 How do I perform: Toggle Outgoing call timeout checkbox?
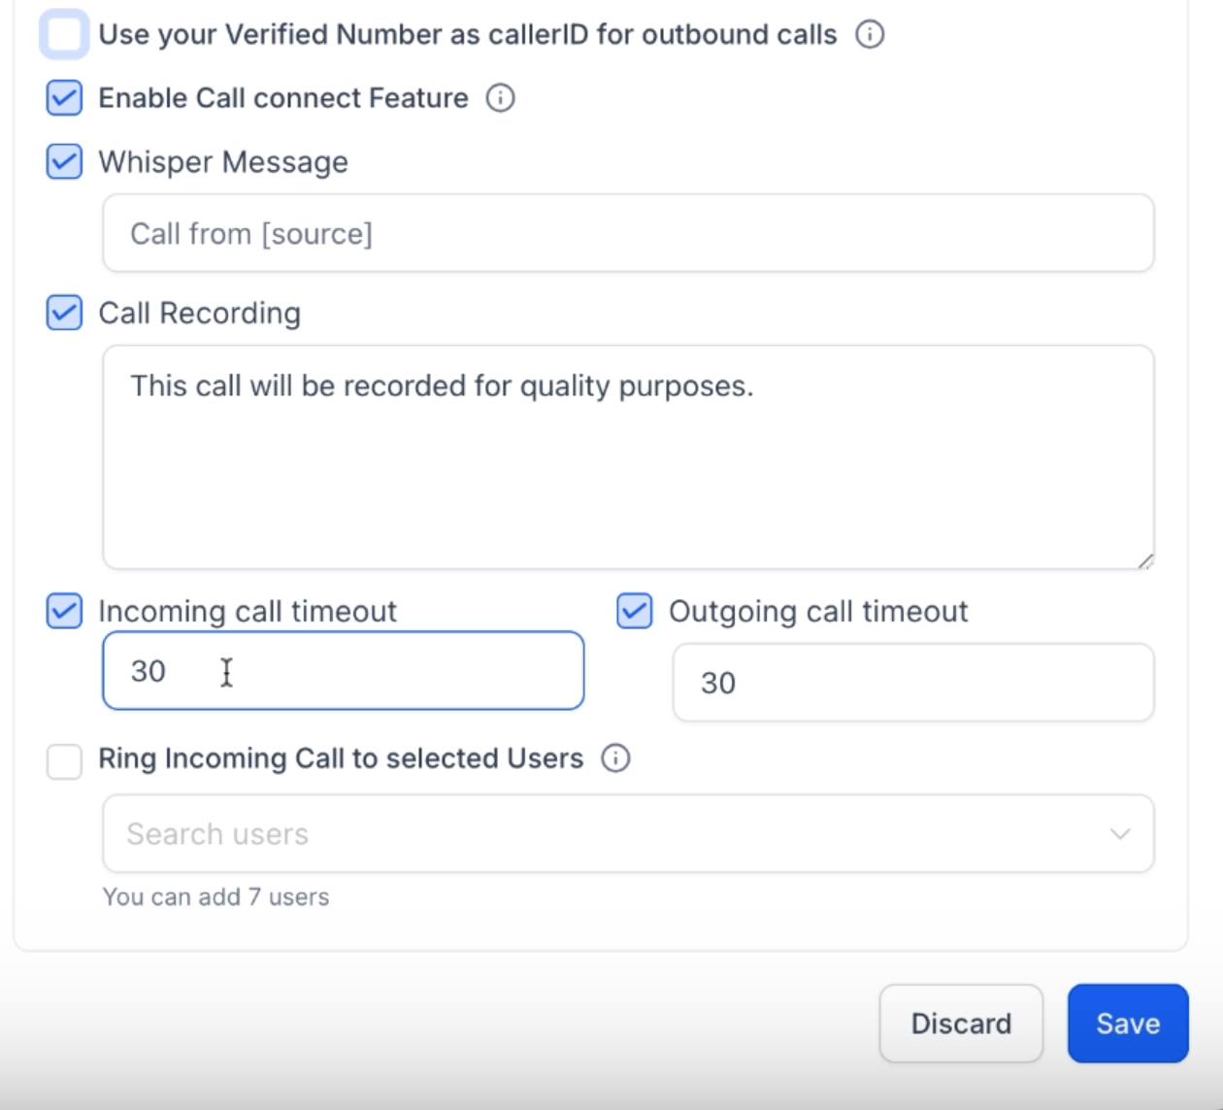635,611
